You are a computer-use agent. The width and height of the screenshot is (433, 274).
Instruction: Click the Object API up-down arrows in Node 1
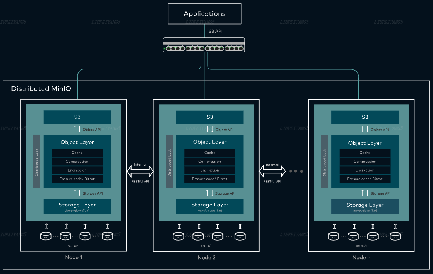77,129
